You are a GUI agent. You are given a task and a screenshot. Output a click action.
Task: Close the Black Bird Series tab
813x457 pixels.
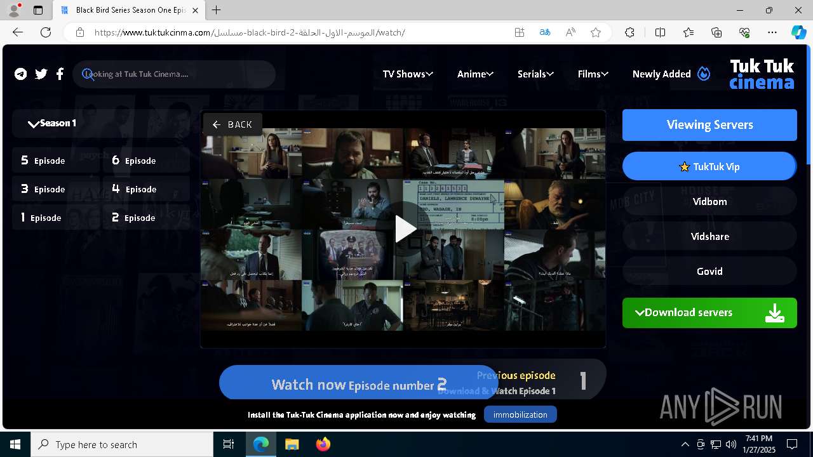click(196, 10)
